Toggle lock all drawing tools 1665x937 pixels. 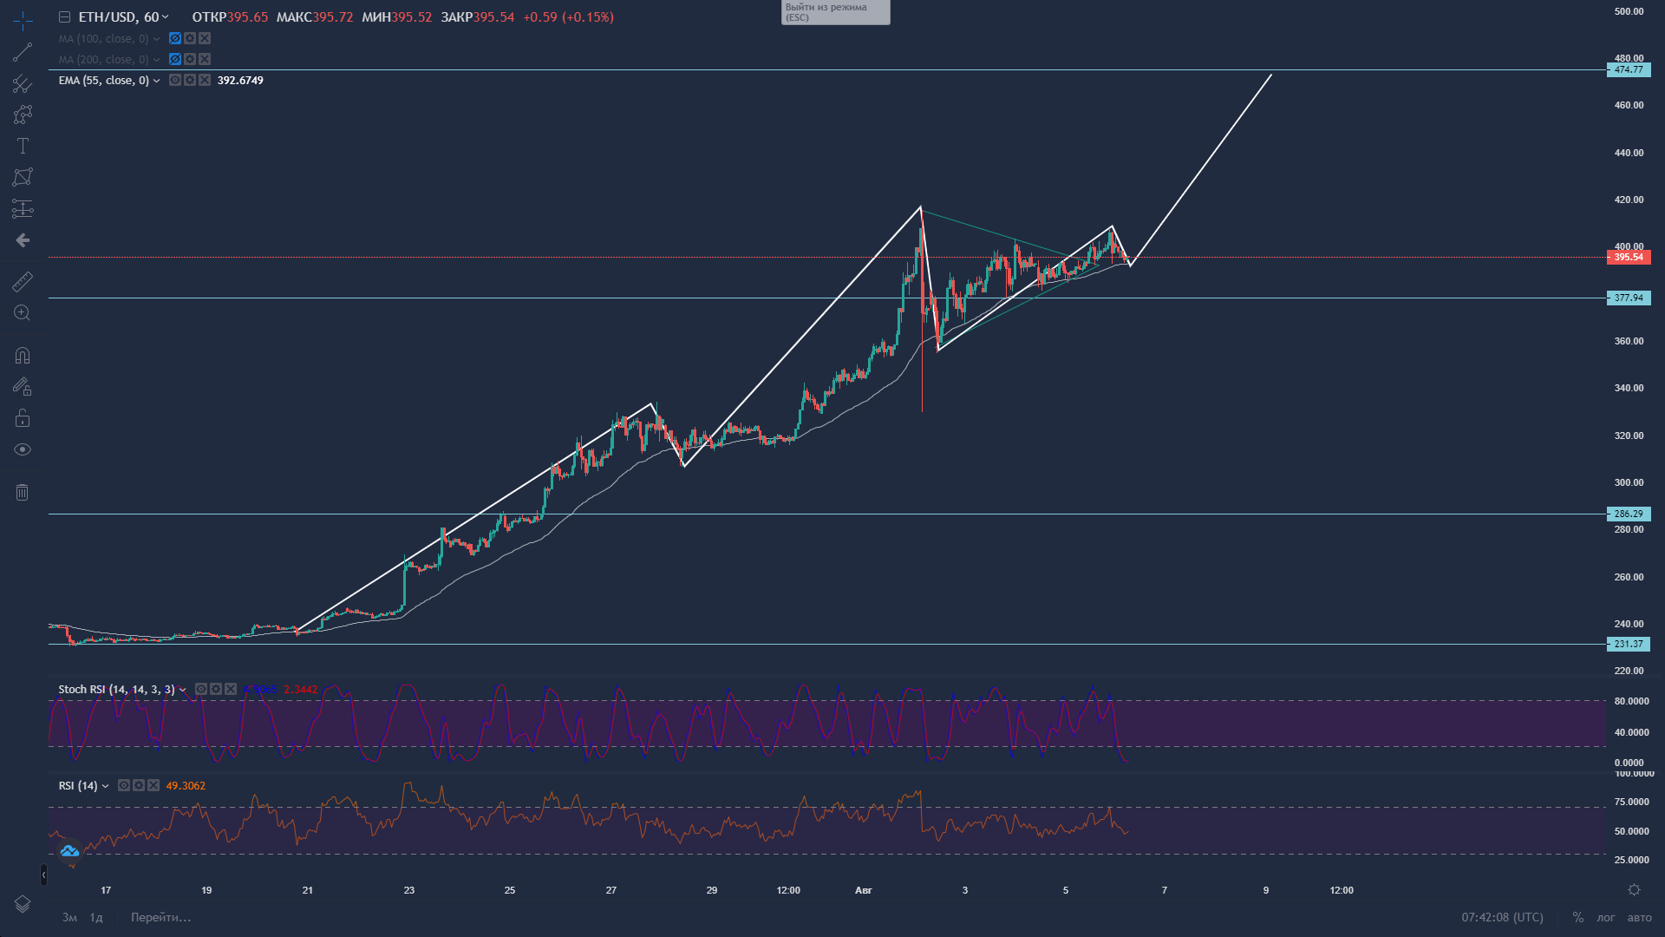[23, 418]
